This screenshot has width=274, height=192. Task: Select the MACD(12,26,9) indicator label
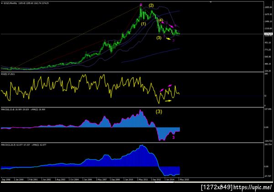(24, 145)
